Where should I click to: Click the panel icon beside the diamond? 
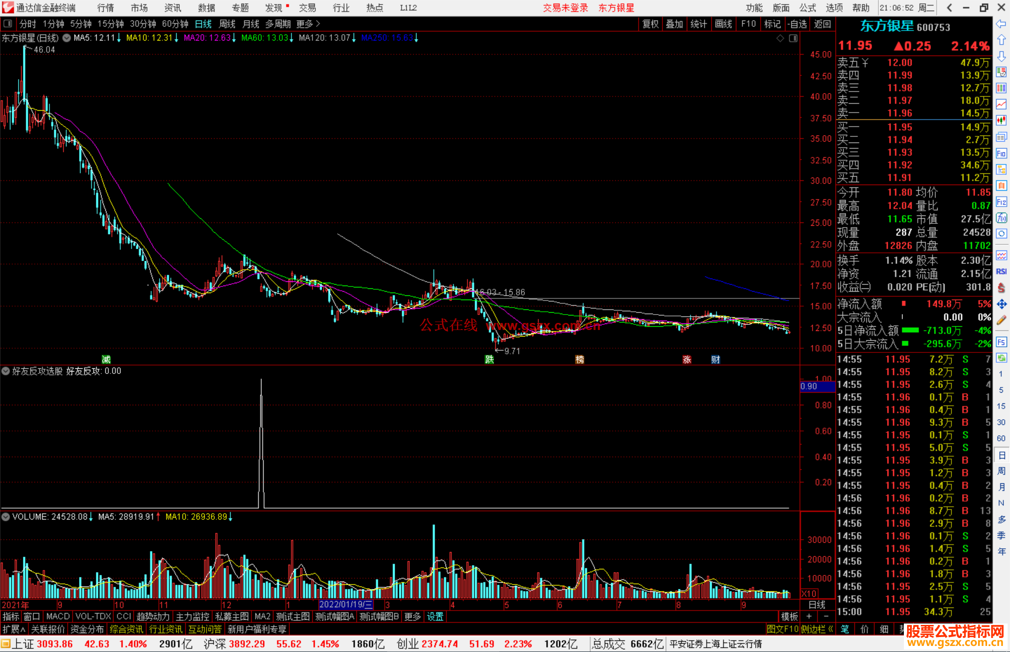pyautogui.click(x=793, y=38)
